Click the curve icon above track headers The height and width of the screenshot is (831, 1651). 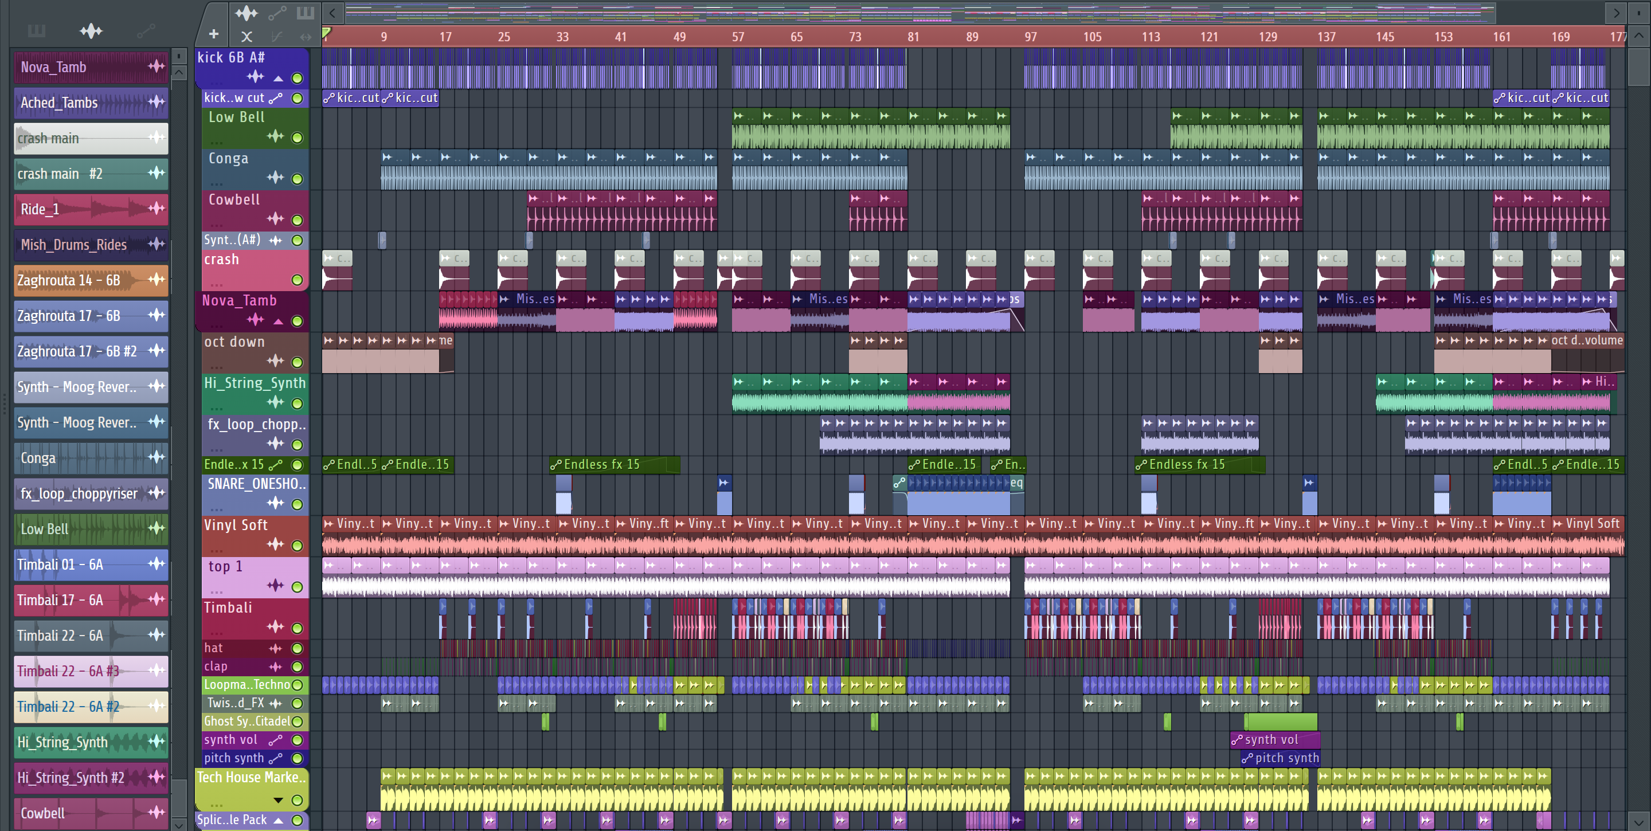pos(277,37)
